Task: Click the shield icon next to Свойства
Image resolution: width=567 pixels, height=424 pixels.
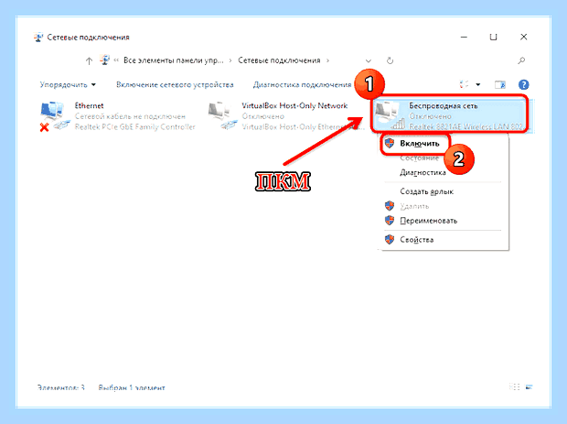Action: pyautogui.click(x=390, y=239)
